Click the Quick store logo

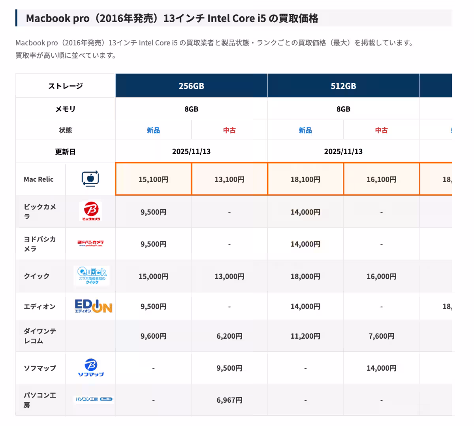92,276
